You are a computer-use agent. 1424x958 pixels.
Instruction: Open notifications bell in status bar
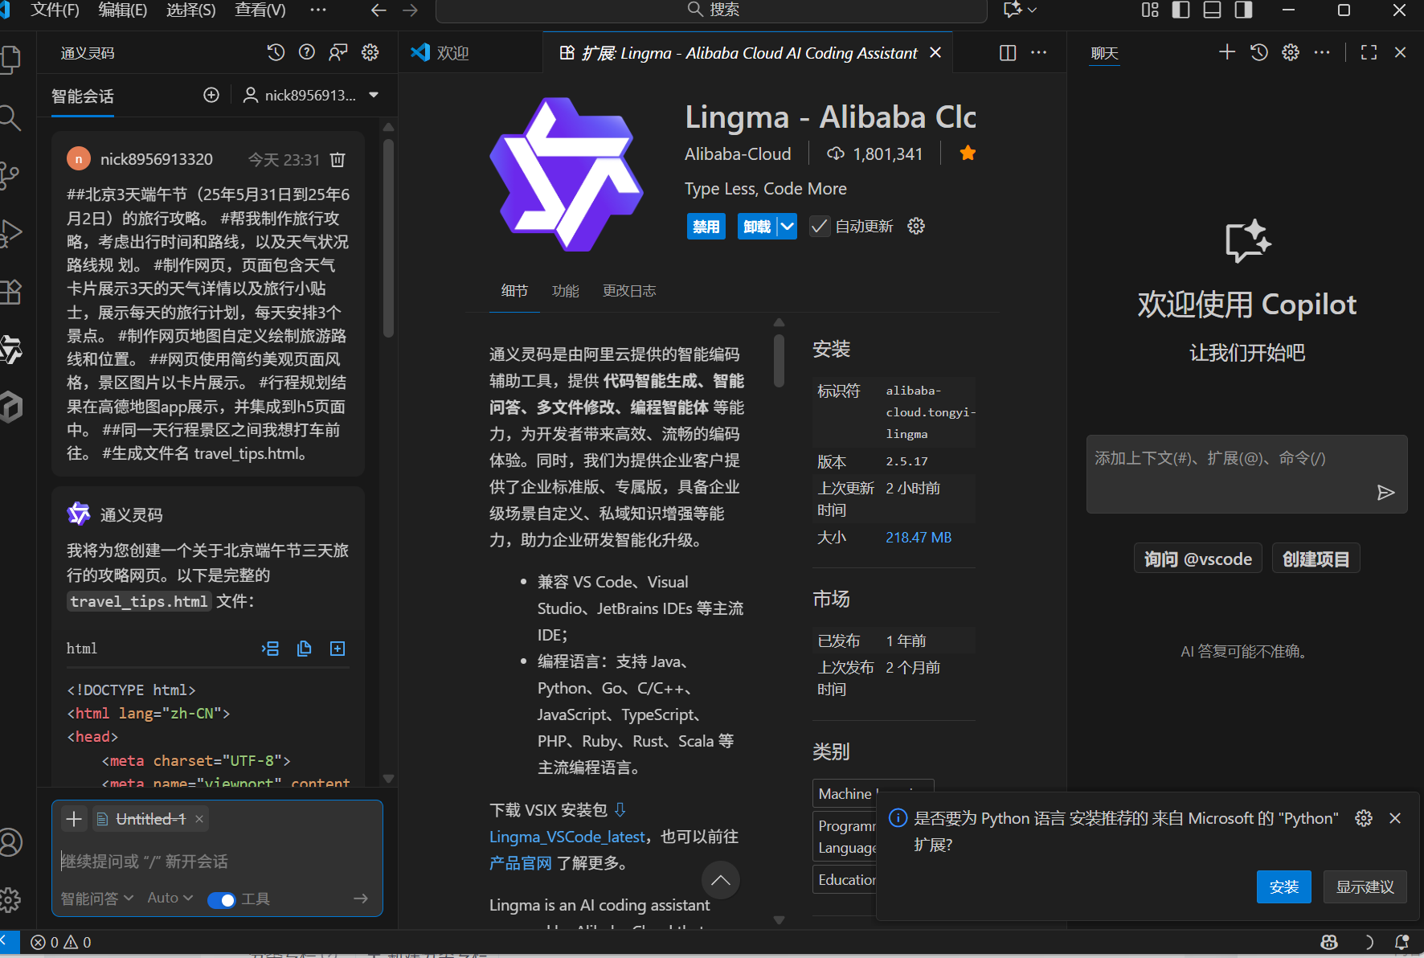coord(1402,942)
